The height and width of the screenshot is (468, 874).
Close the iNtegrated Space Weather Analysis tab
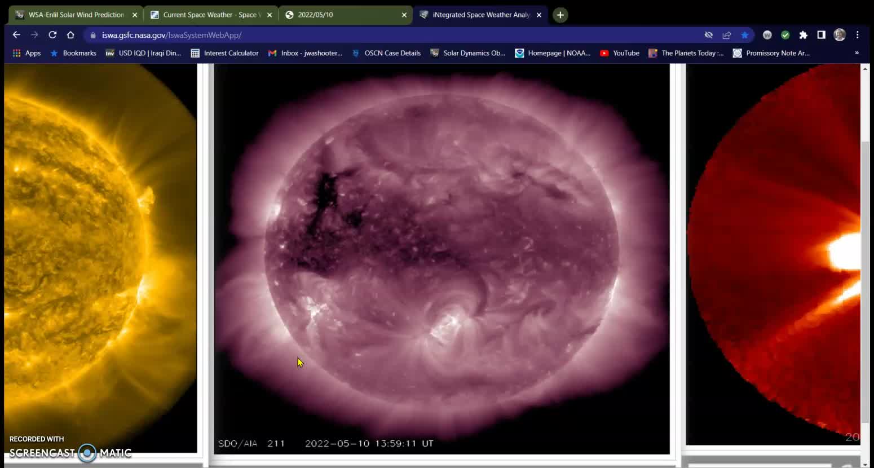[x=538, y=15]
